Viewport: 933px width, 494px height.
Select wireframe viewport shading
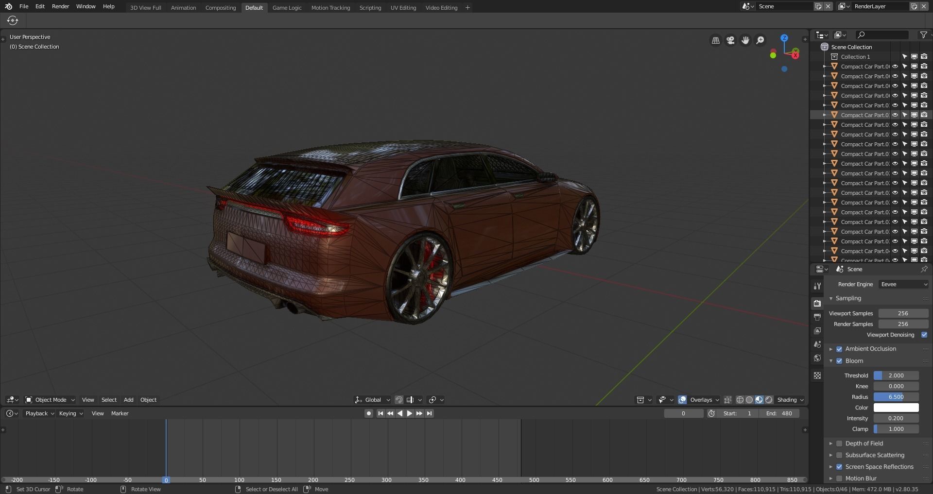tap(740, 400)
